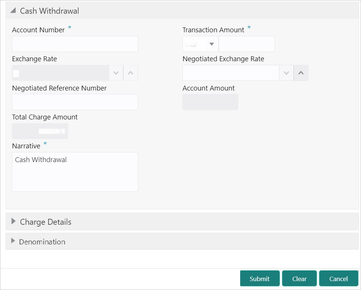Select the Negotiated Reference Number field
The image size is (361, 290).
[75, 102]
